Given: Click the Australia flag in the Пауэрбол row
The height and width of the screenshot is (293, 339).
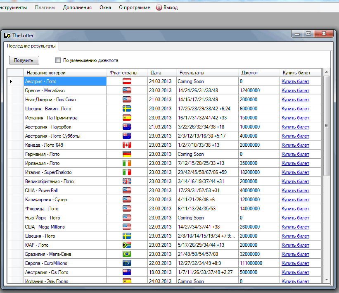Looking at the screenshot, I should coord(127,127).
